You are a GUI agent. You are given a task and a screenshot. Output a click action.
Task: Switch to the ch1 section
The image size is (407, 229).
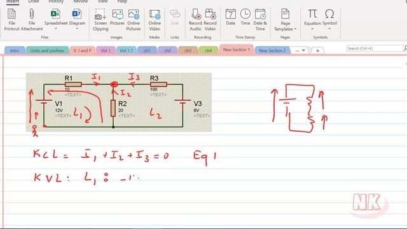[x=147, y=51]
